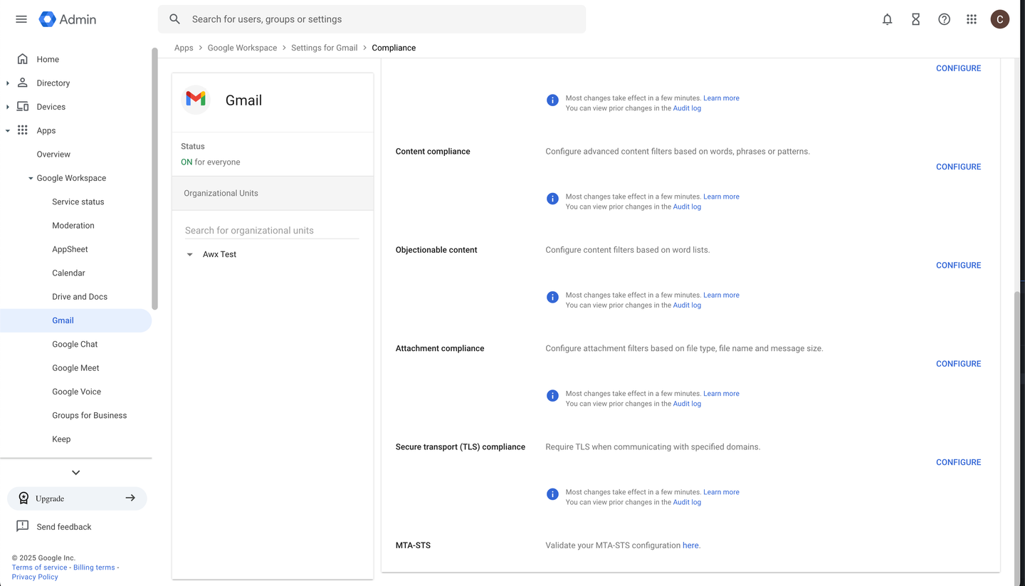Open the notifications bell
Screen dimensions: 1025x586
point(887,19)
